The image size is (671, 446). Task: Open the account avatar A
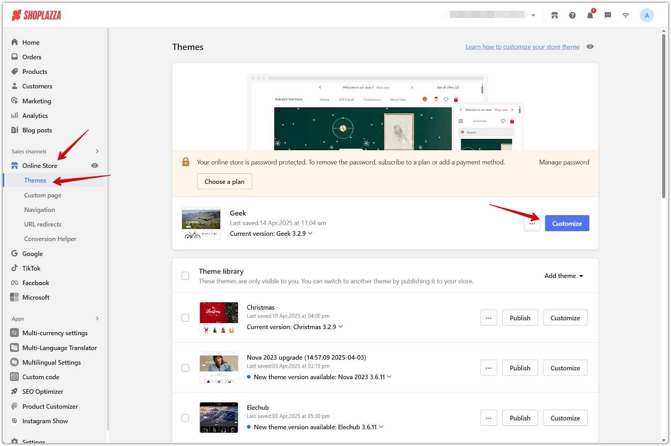pos(647,15)
